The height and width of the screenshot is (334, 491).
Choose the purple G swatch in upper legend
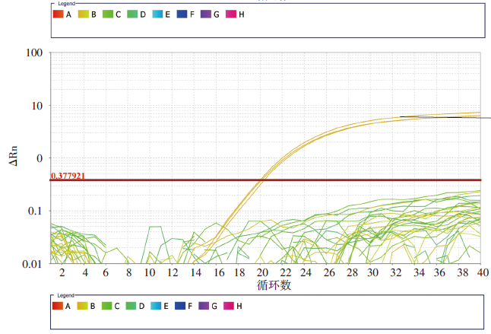[x=206, y=14]
